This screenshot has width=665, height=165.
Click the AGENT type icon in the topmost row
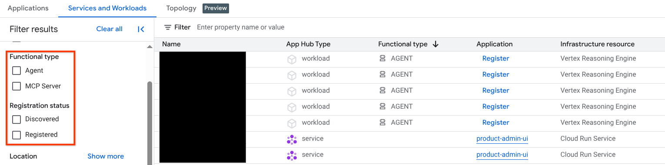click(x=383, y=58)
